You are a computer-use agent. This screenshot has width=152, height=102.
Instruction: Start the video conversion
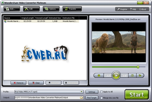(x=137, y=94)
